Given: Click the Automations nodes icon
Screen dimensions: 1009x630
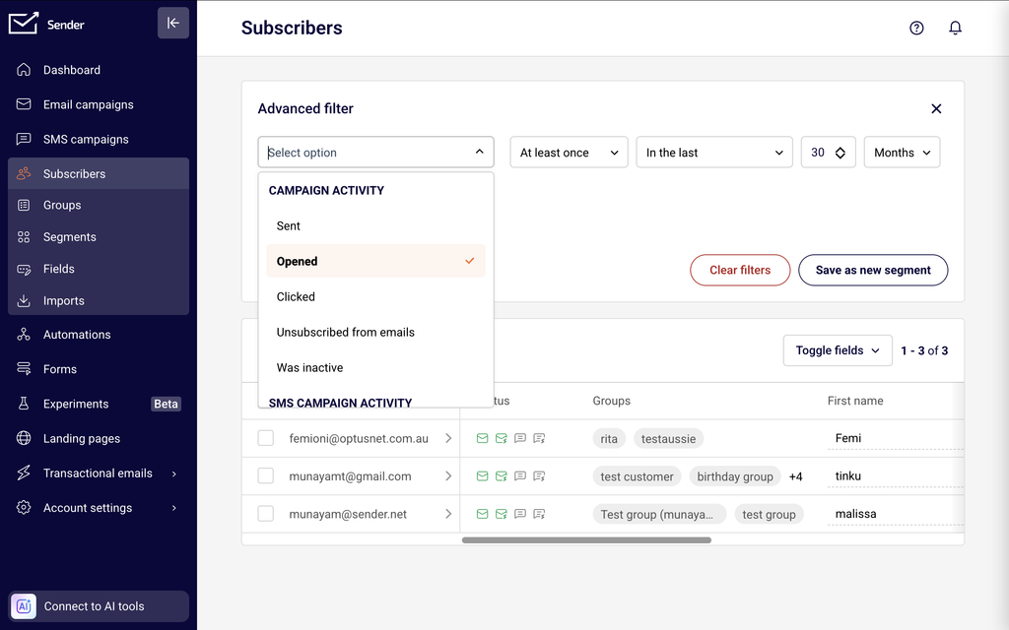Looking at the screenshot, I should (x=24, y=335).
